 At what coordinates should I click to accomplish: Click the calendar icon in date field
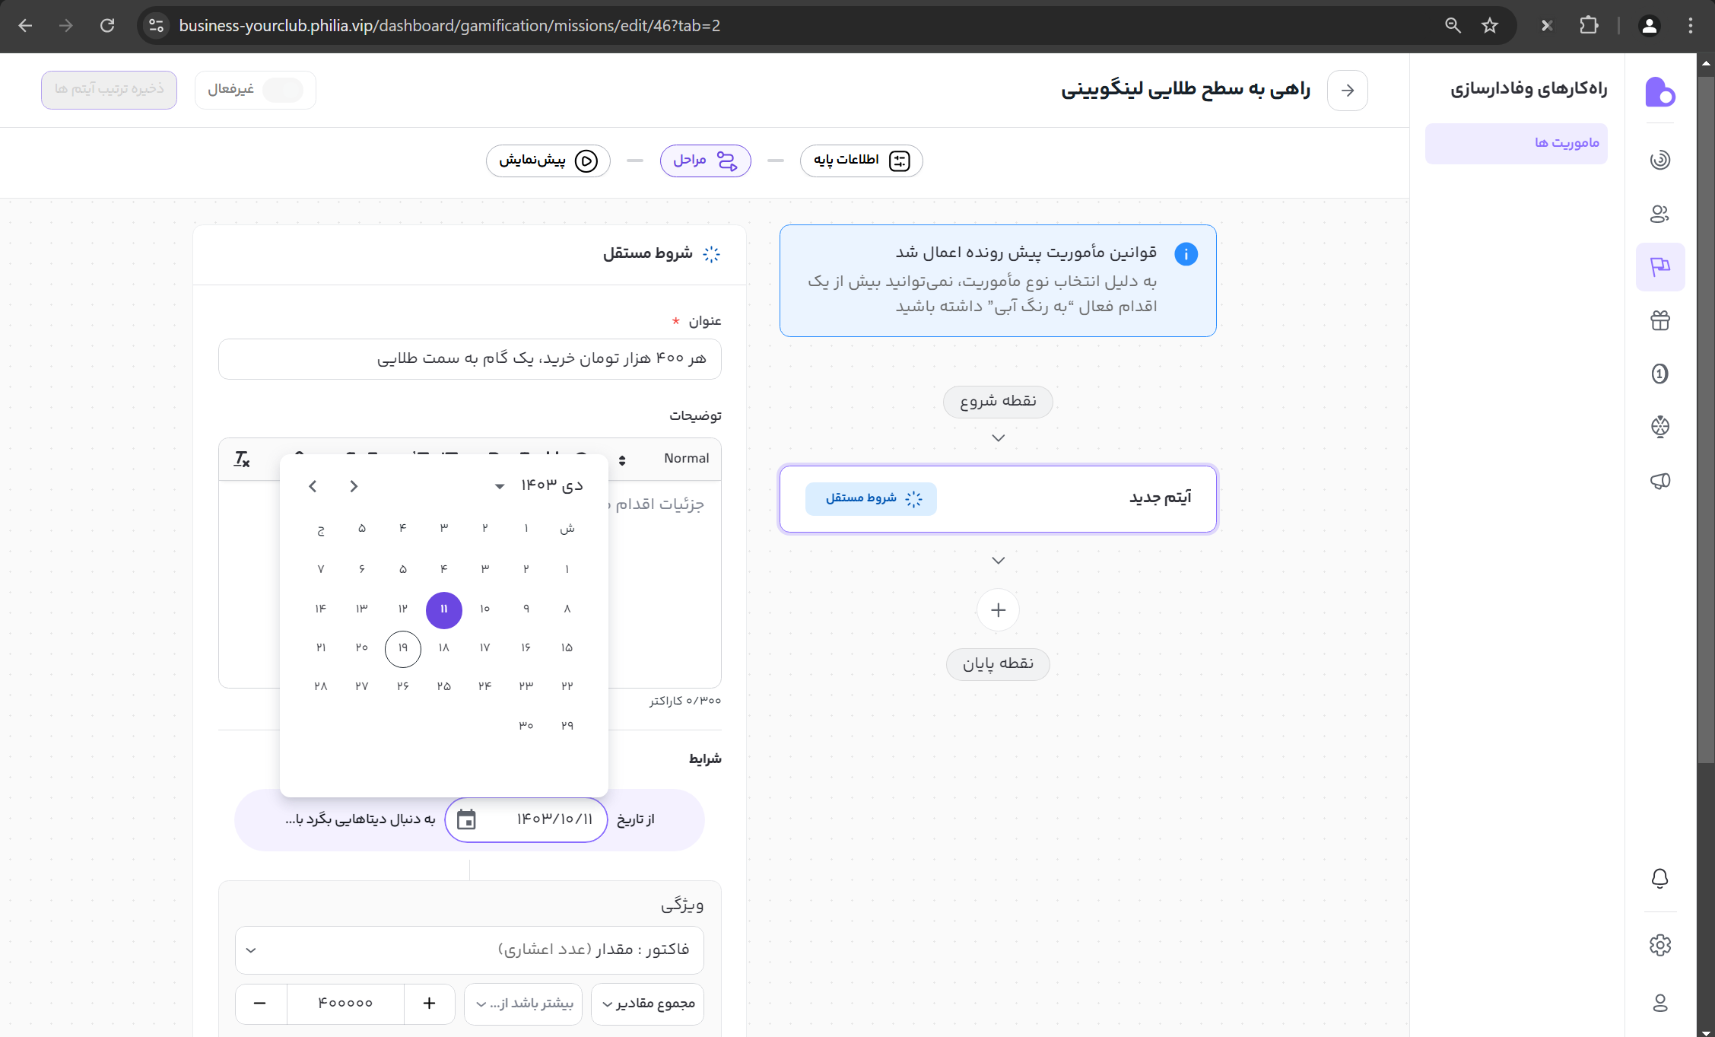tap(466, 819)
